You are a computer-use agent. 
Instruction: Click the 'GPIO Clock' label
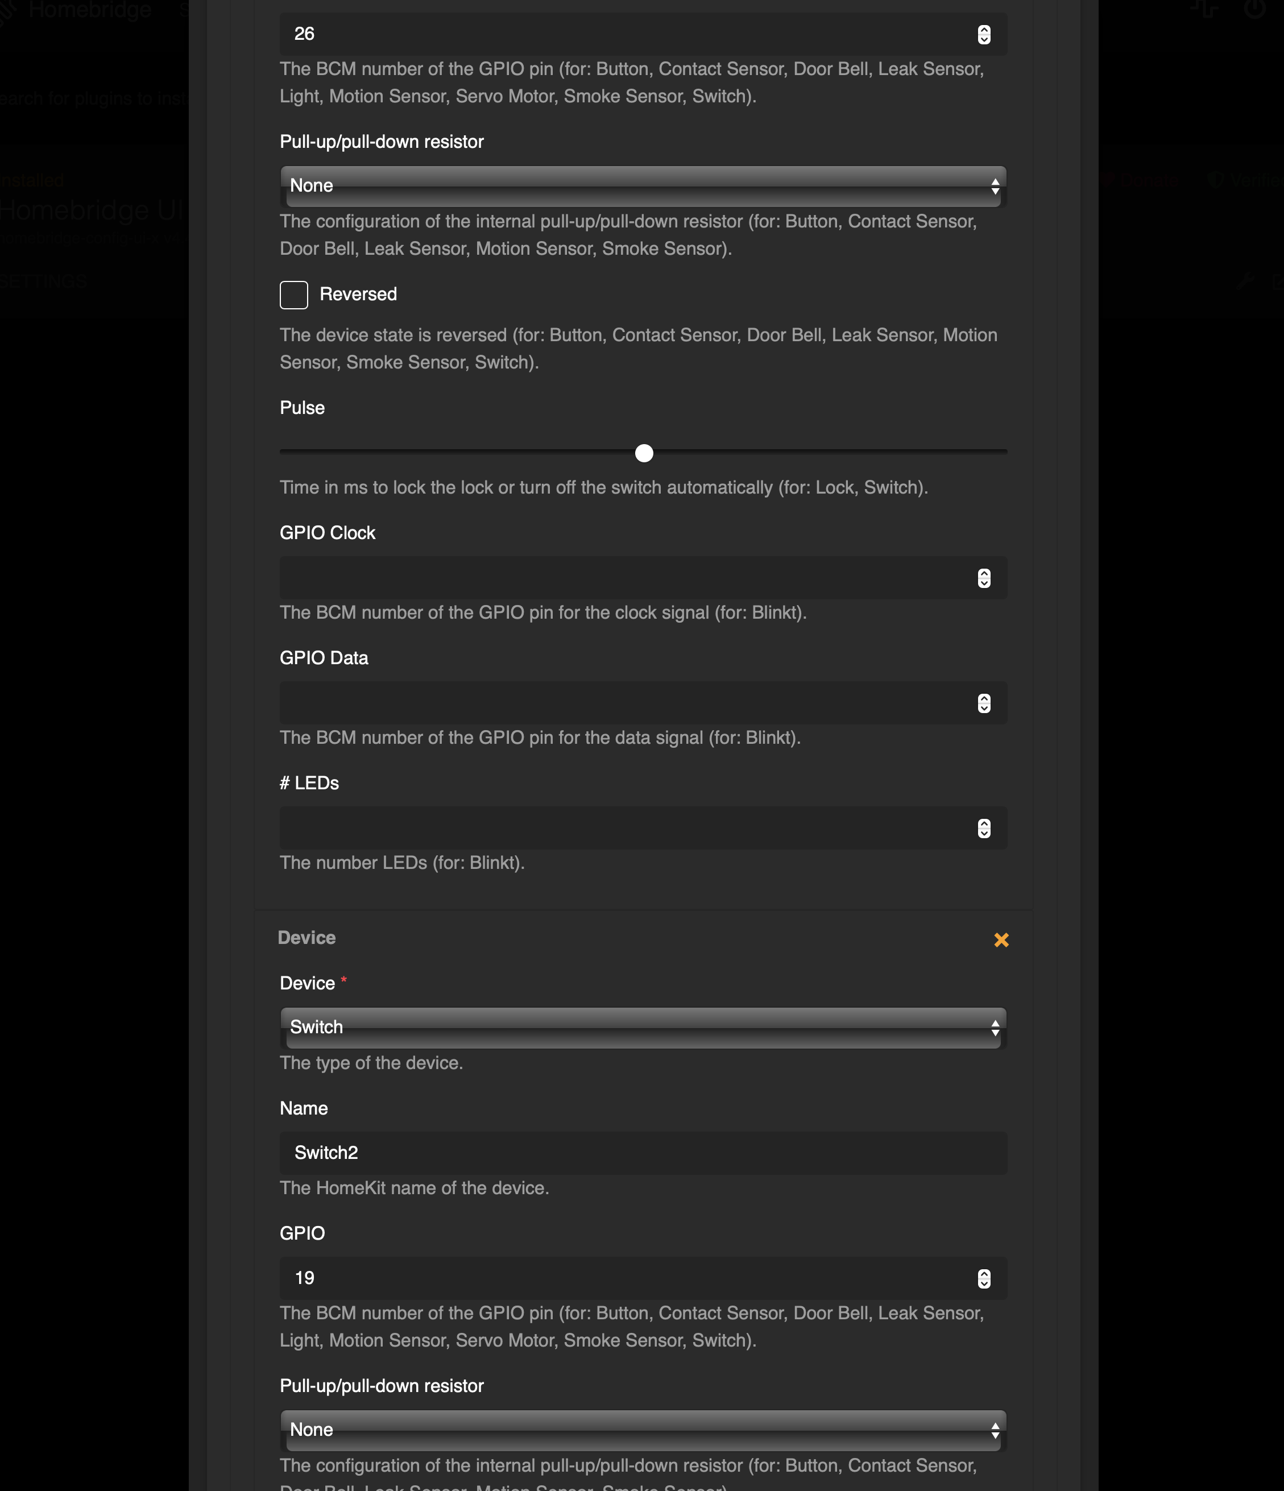(x=328, y=533)
